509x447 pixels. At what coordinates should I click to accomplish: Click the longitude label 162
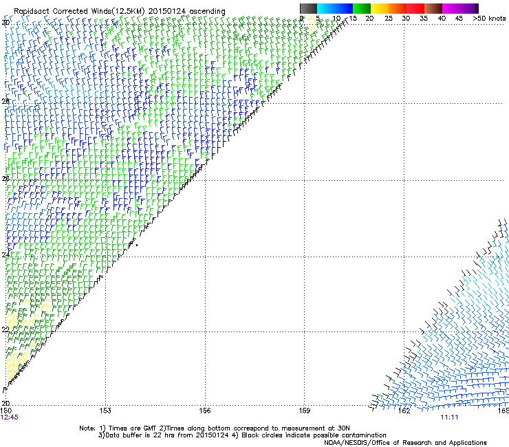[404, 411]
